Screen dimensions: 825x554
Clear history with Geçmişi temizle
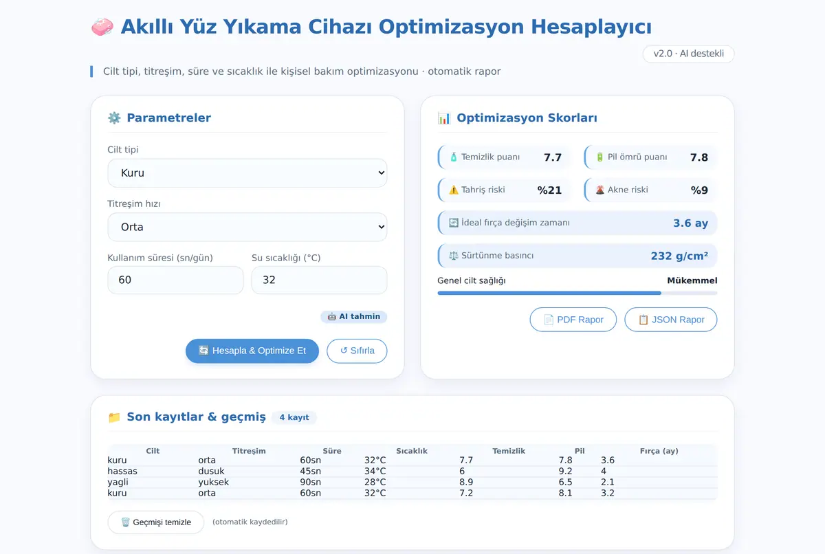[156, 522]
